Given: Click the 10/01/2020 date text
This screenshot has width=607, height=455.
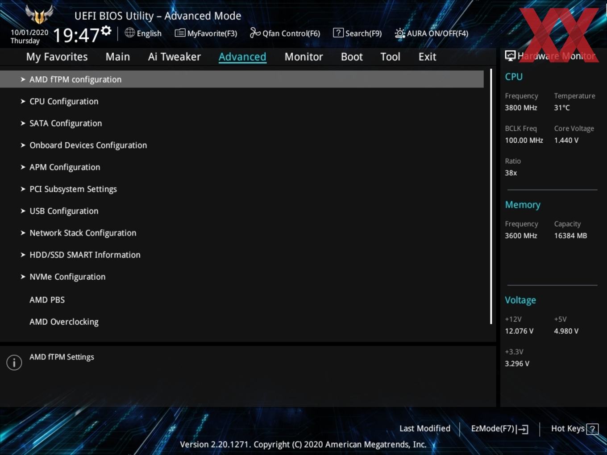Looking at the screenshot, I should pos(29,33).
